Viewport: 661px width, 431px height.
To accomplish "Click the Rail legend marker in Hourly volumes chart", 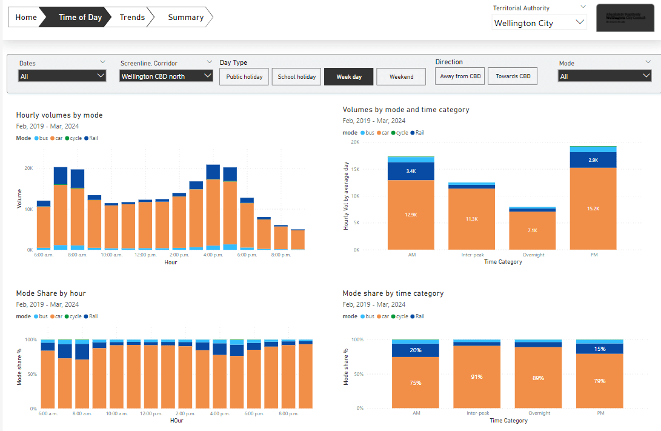I will [87, 138].
